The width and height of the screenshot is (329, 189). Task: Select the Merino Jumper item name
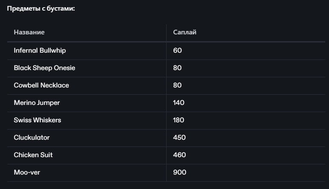[37, 103]
